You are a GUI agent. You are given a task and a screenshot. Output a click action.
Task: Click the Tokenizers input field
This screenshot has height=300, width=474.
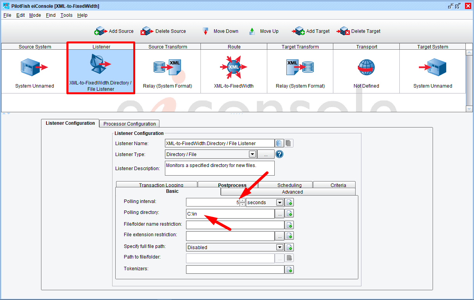point(235,269)
